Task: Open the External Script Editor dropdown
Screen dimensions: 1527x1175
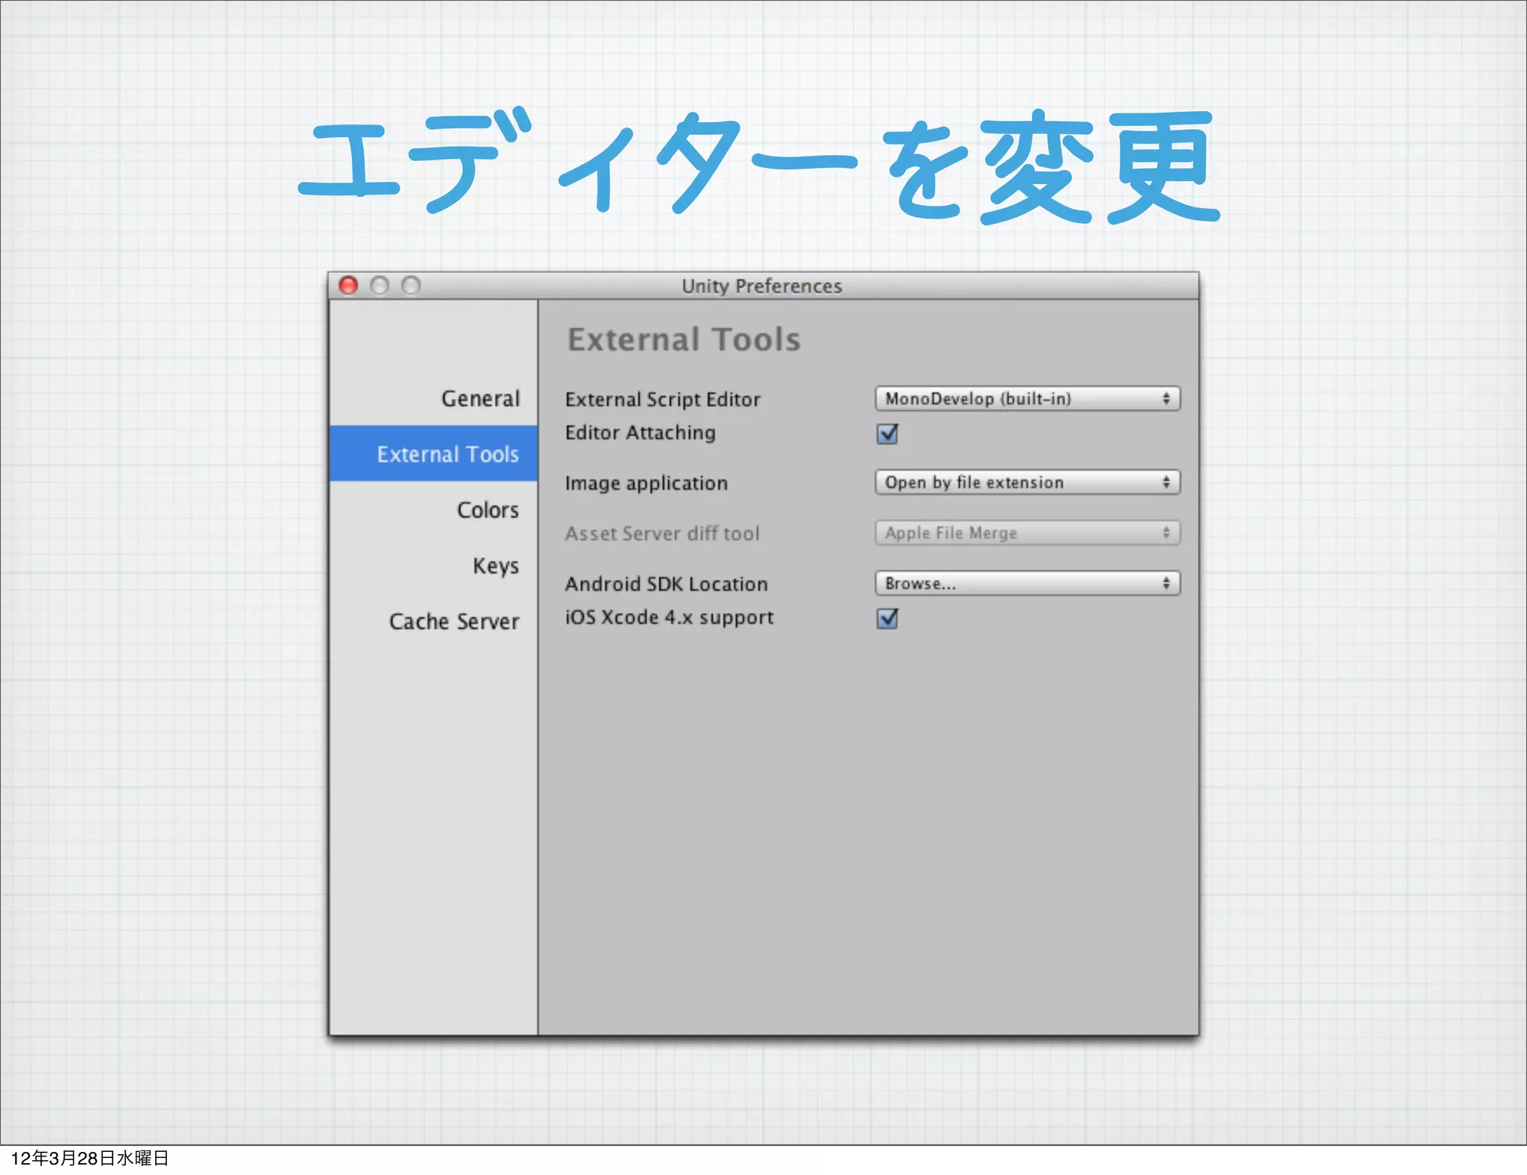Action: pos(1027,399)
